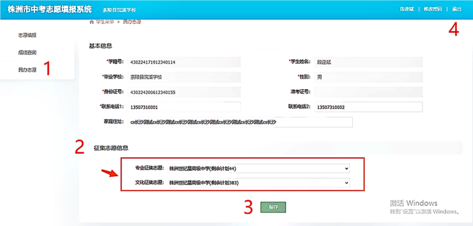Image resolution: width=473 pixels, height=226 pixels.
Task: Go to 民办志愿 in the left sidebar
Action: (x=27, y=70)
